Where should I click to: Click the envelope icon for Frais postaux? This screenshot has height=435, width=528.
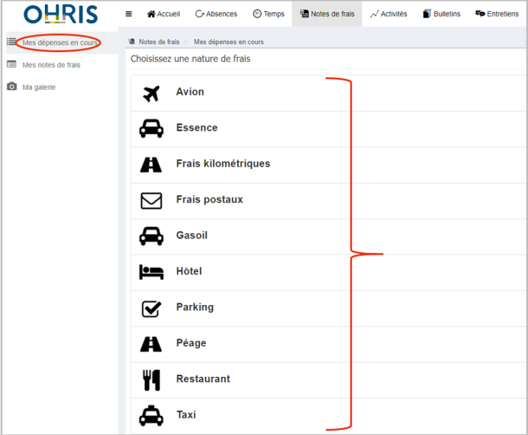(151, 201)
